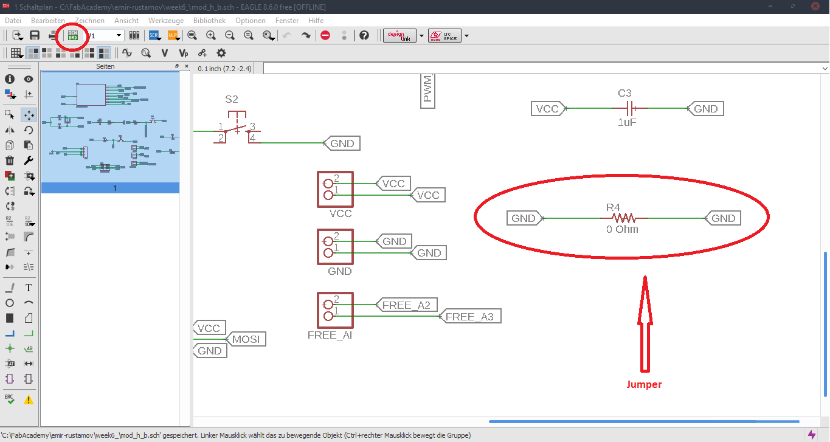
Task: Zoom in with the plus magnifier
Action: tap(211, 35)
